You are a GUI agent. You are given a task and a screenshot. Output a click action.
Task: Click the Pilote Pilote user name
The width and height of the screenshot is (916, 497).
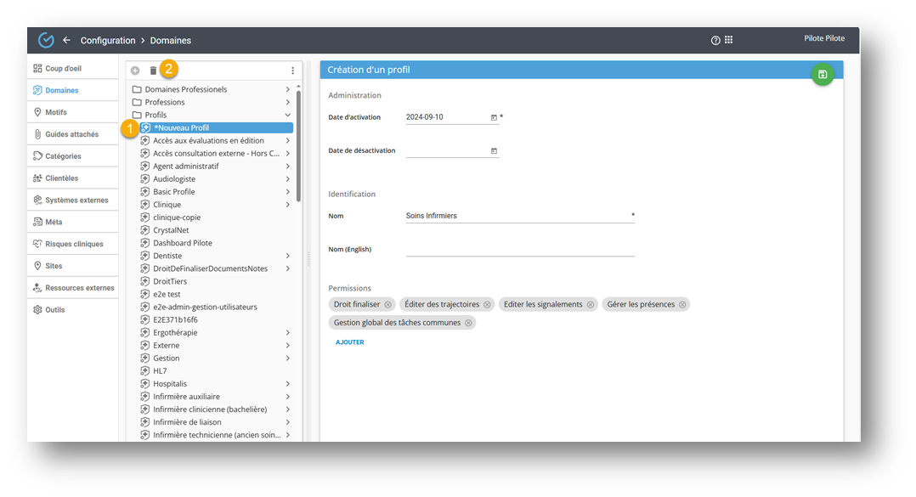[x=823, y=38]
